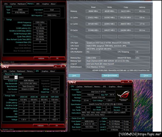Click the CAS# Latency 10.0 clocks value

40,28
